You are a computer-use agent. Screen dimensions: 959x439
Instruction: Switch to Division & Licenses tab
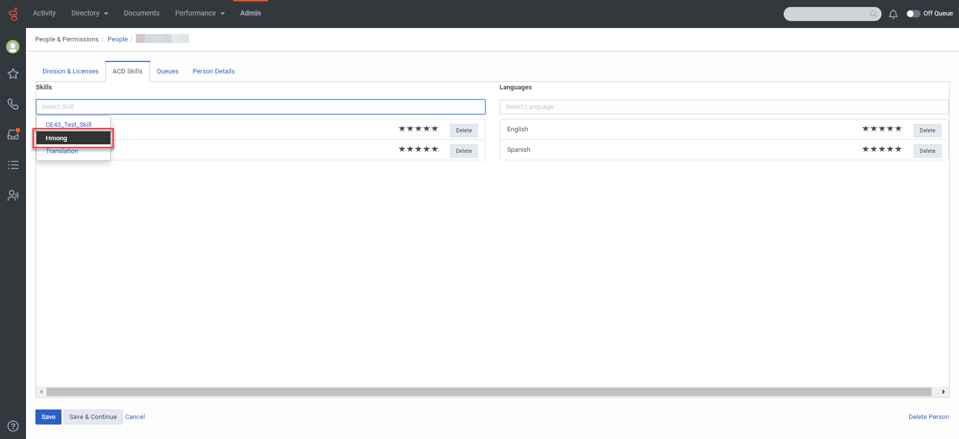pyautogui.click(x=70, y=71)
